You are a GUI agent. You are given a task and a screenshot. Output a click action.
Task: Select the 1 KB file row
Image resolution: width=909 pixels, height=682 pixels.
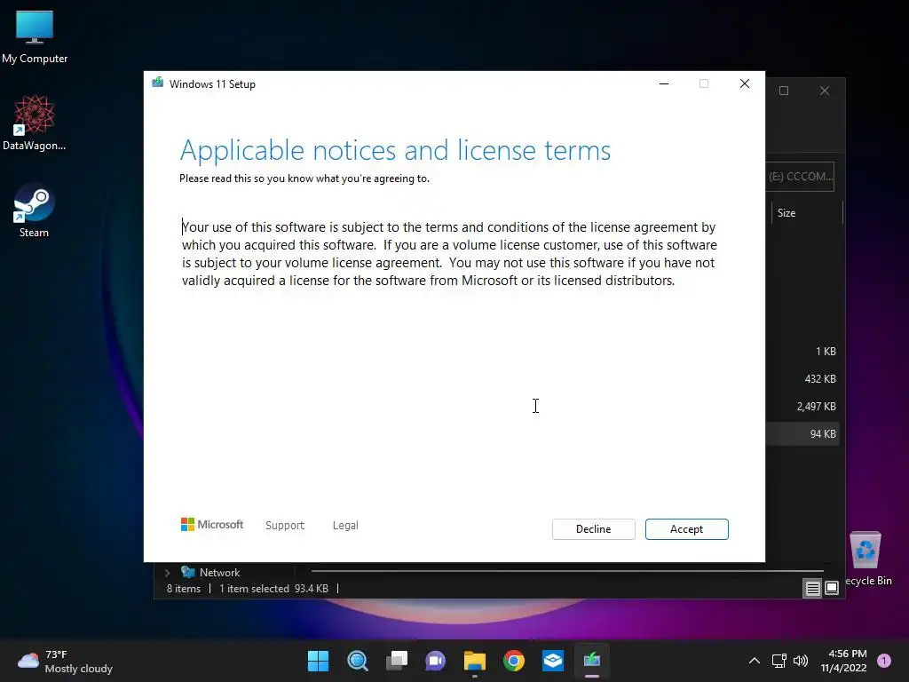[x=802, y=352]
